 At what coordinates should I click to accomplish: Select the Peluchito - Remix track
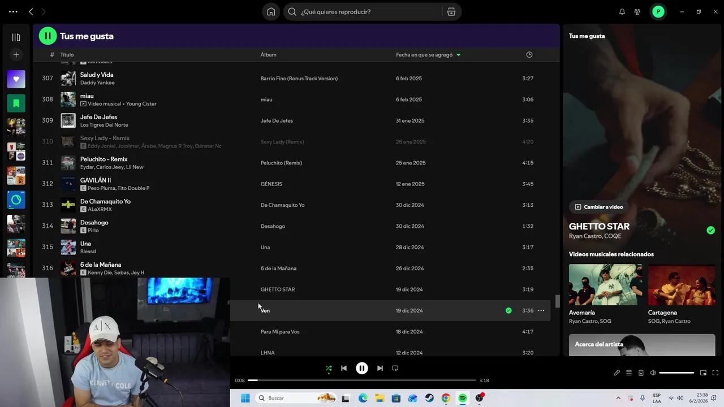(104, 159)
